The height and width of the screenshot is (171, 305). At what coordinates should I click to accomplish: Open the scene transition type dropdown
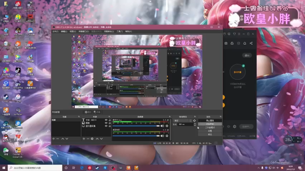[x=183, y=120]
